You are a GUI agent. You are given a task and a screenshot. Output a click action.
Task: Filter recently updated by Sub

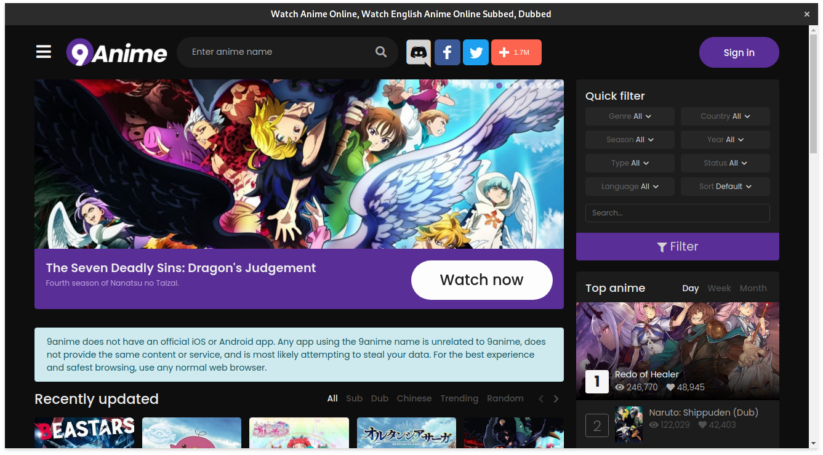click(354, 398)
